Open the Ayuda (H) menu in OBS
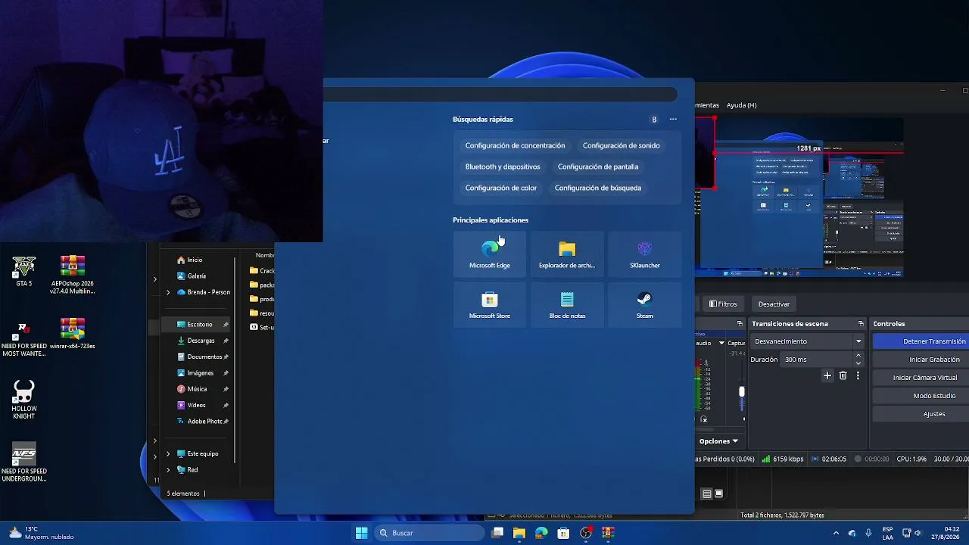This screenshot has width=969, height=545. coord(741,105)
